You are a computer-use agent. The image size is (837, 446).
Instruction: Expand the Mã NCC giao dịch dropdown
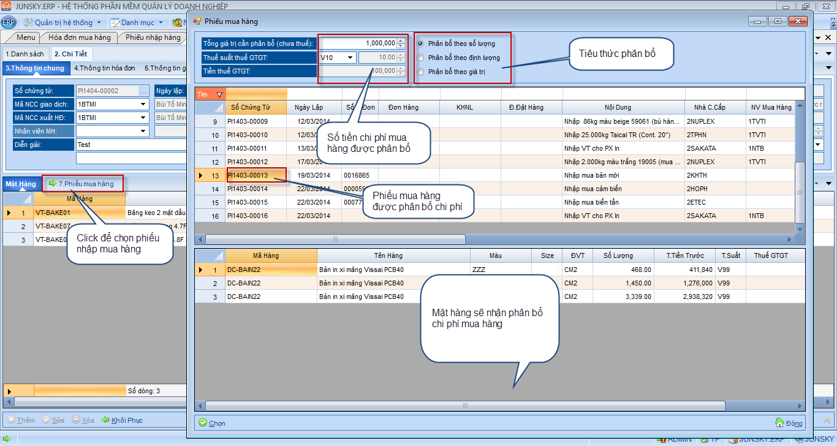click(x=143, y=104)
